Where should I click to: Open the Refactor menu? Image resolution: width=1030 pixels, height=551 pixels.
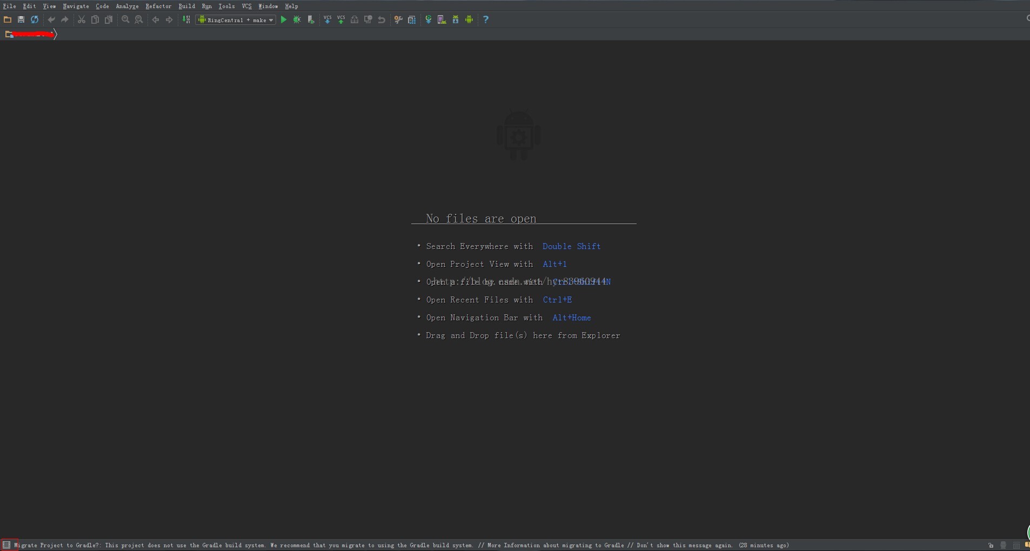point(158,6)
